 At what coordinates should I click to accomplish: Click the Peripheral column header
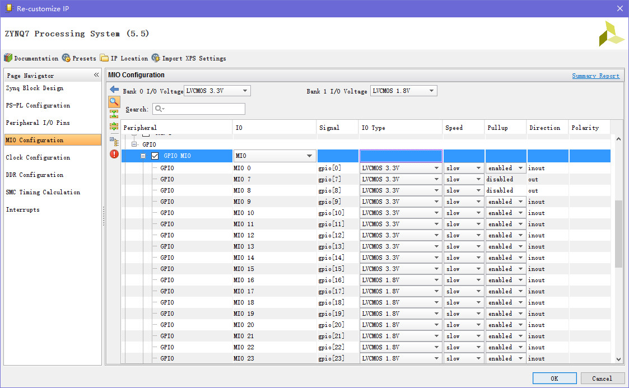coord(177,128)
